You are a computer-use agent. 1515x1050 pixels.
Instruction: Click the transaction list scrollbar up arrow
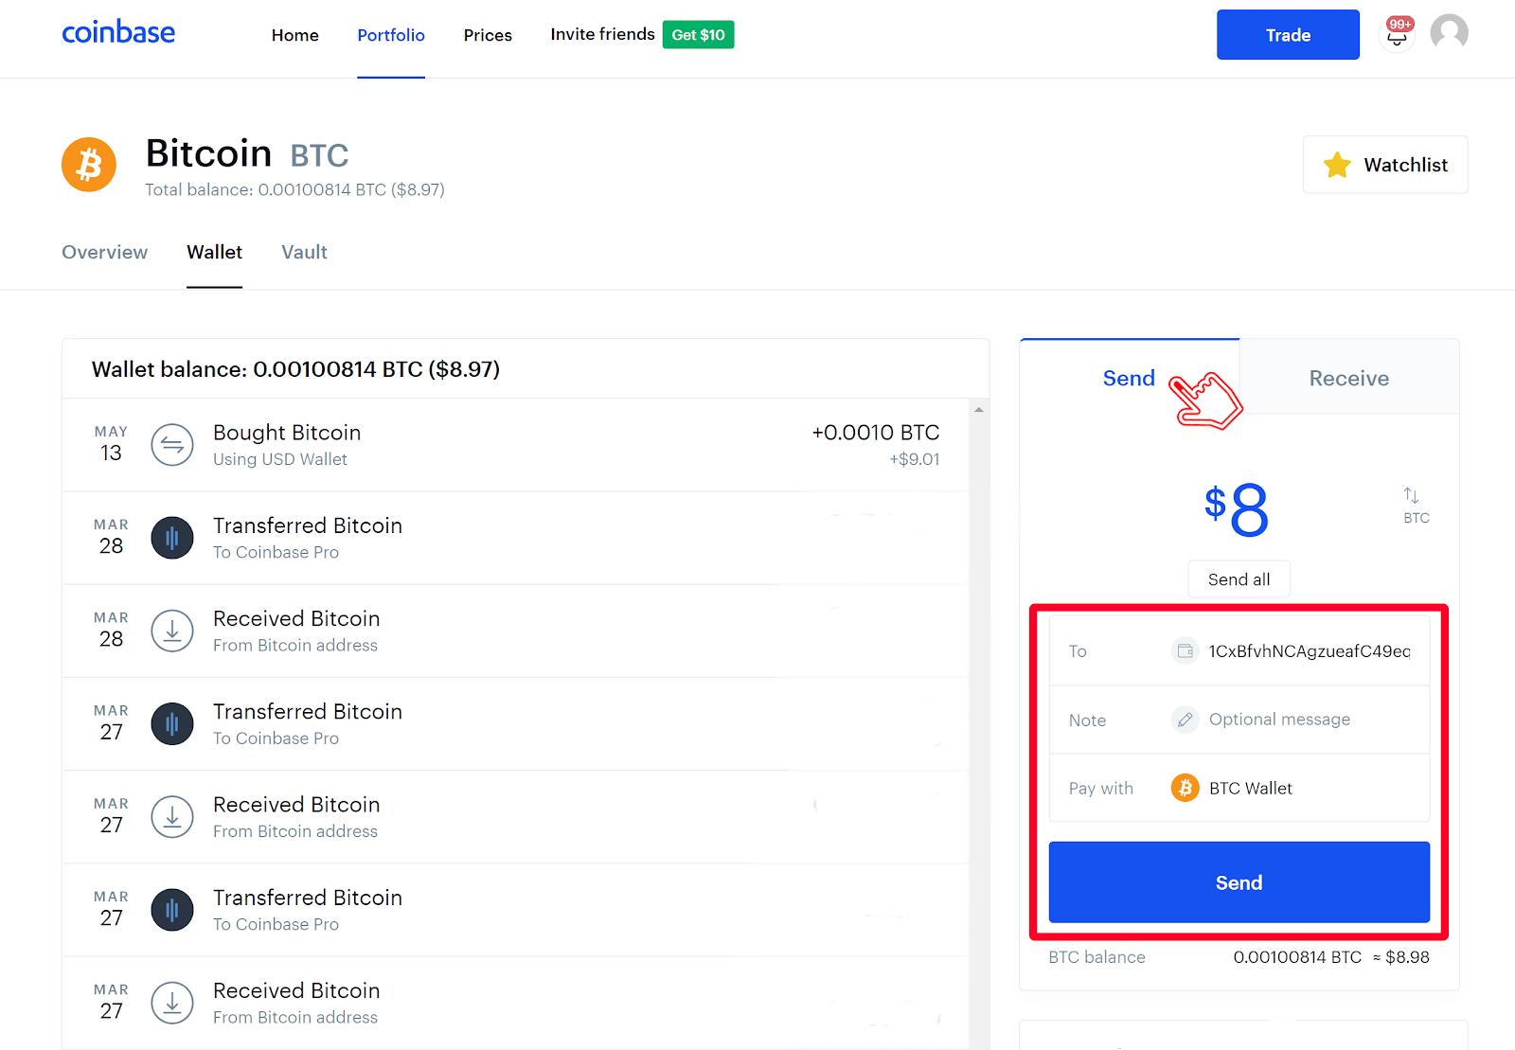click(x=979, y=410)
